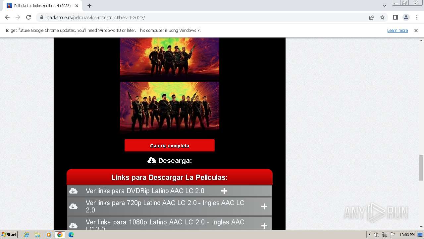The image size is (424, 239).
Task: Launch Microsoft Edge from taskbar
Action: coord(71,235)
